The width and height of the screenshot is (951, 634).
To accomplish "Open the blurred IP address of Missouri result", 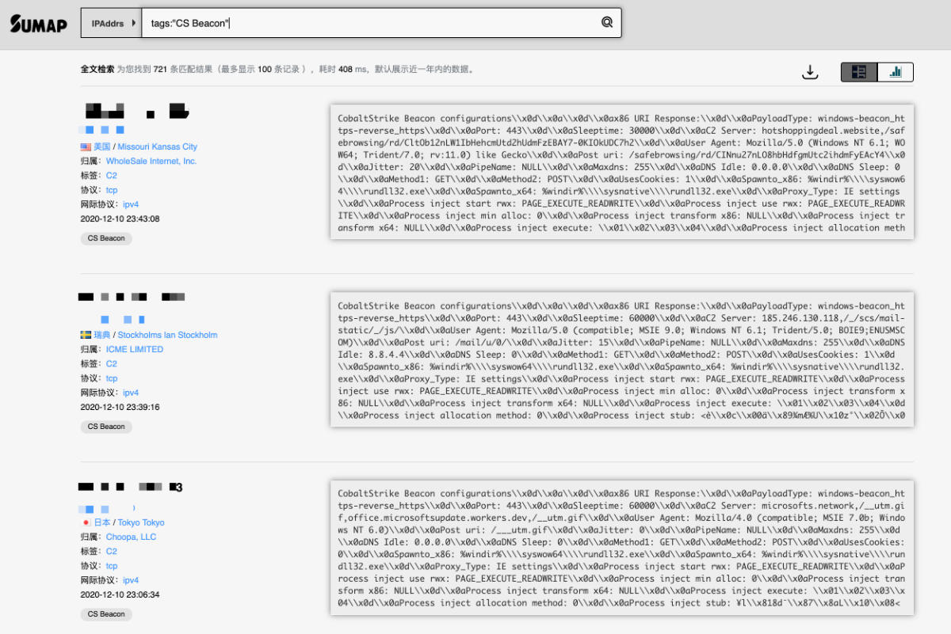I will [136, 110].
